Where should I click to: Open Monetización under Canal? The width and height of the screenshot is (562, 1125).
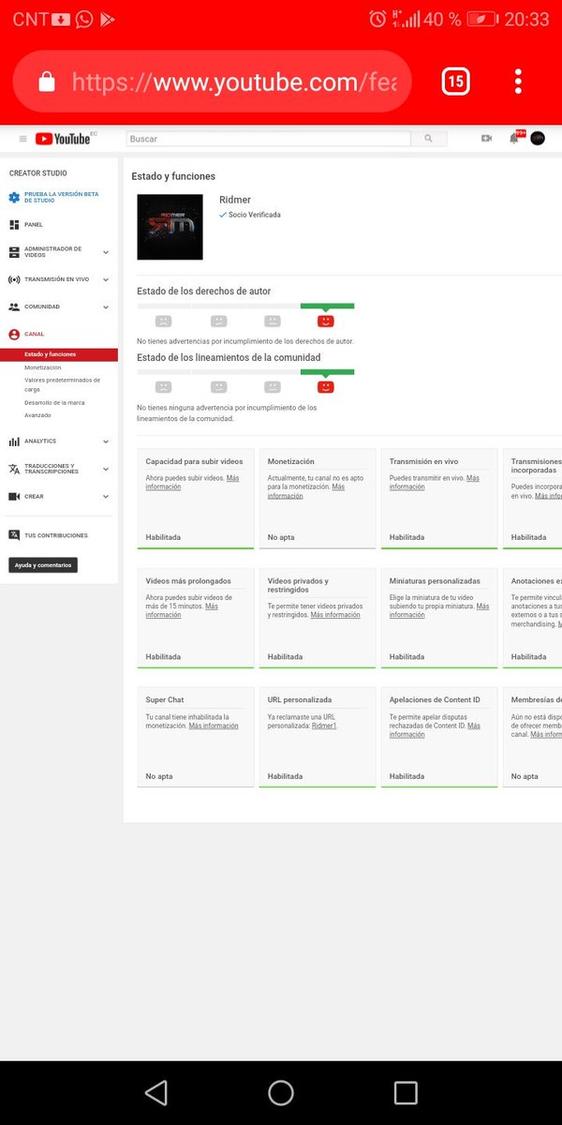[43, 367]
